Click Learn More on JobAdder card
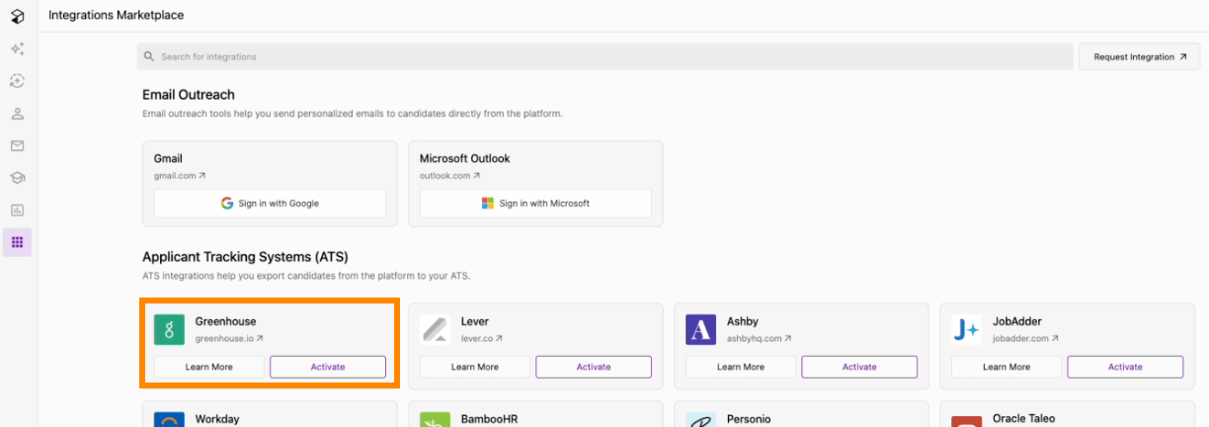 pos(1007,367)
